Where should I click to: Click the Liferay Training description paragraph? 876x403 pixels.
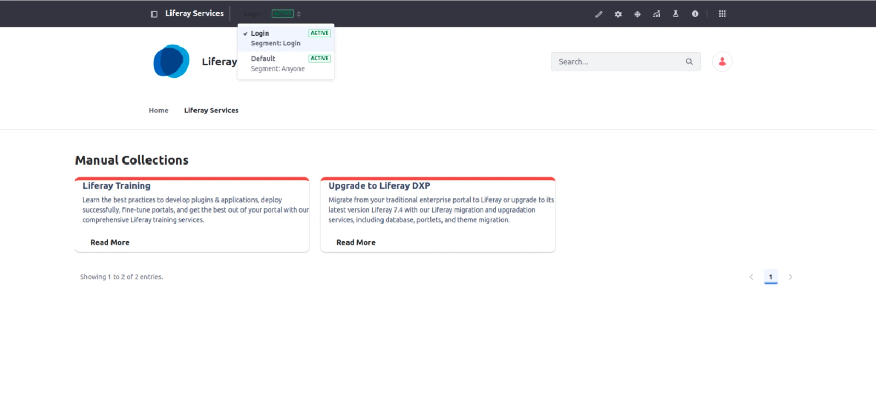(x=196, y=210)
